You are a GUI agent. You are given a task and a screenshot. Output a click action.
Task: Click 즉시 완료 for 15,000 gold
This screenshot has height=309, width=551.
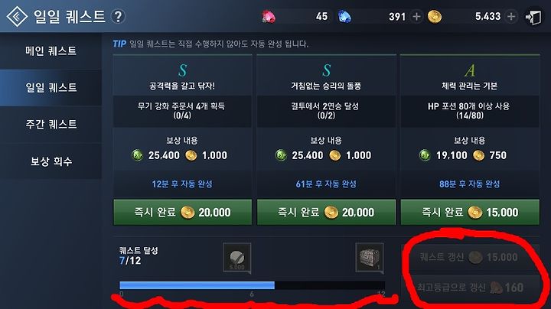tap(470, 212)
